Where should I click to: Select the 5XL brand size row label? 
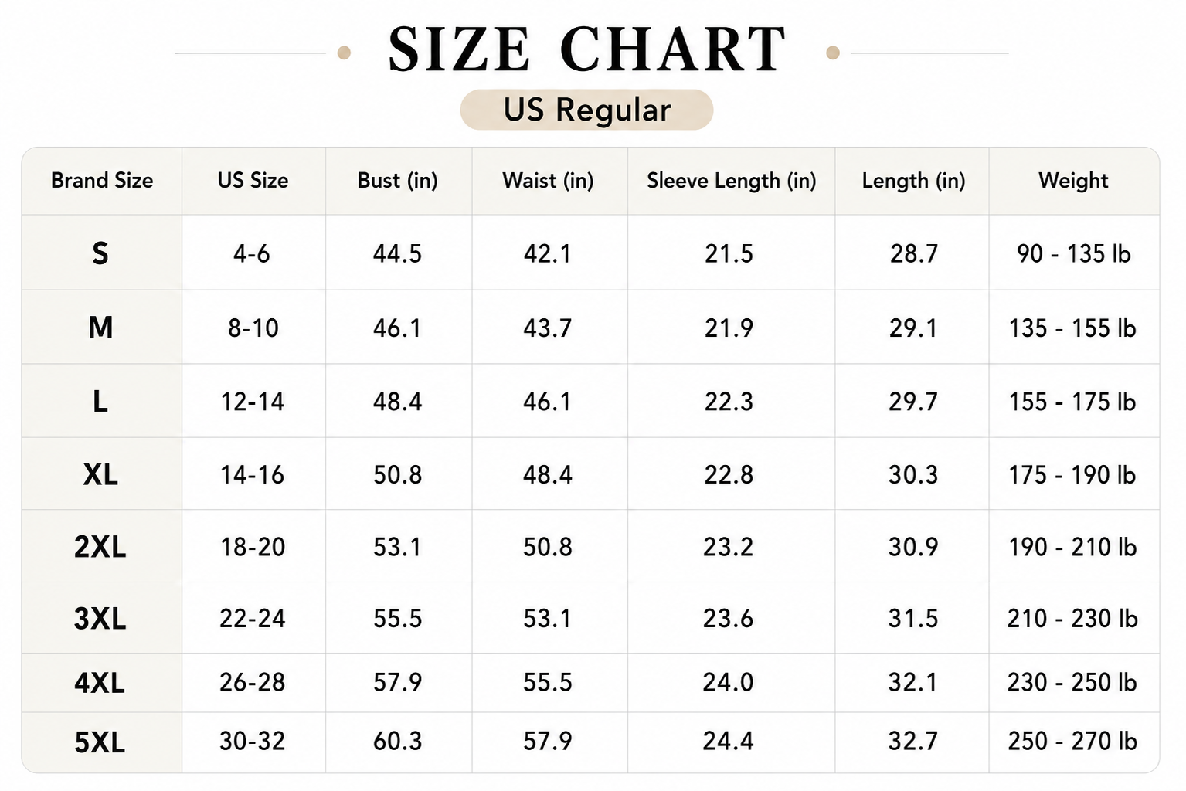click(x=100, y=742)
